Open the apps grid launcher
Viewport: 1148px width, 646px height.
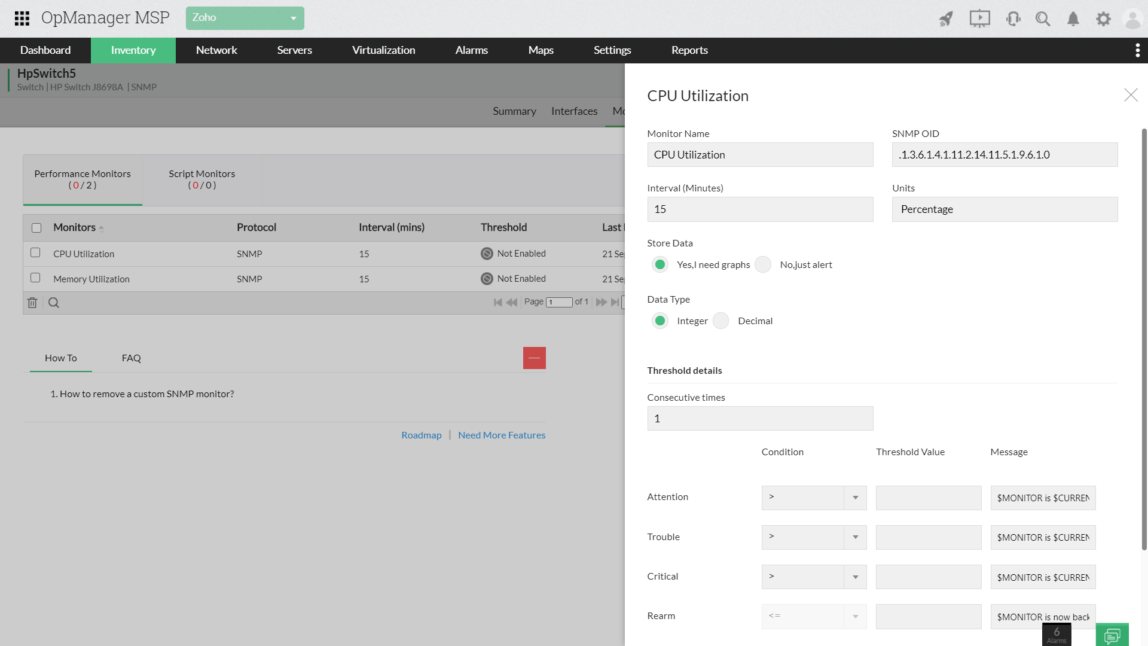22,19
